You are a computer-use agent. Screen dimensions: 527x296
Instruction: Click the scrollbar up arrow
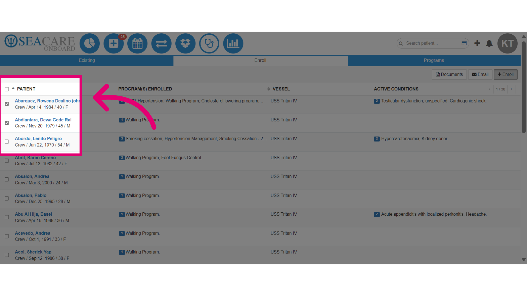click(x=524, y=36)
